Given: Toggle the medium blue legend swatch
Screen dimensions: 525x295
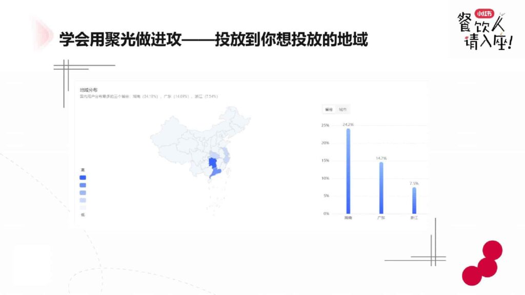Looking at the screenshot, I should pyautogui.click(x=82, y=193).
